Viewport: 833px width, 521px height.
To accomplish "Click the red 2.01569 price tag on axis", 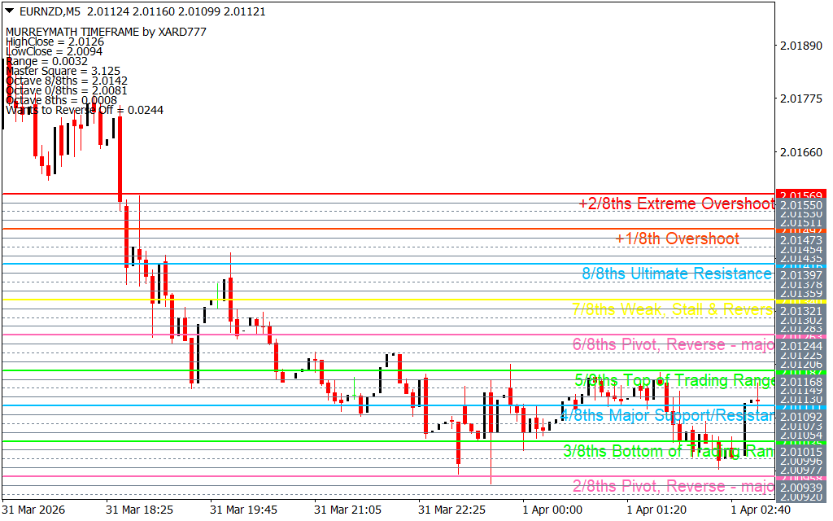I will tap(801, 195).
